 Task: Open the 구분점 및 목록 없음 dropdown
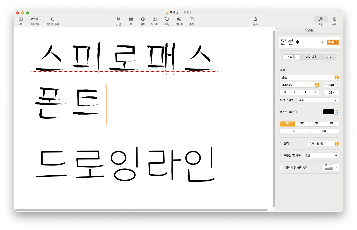321,155
